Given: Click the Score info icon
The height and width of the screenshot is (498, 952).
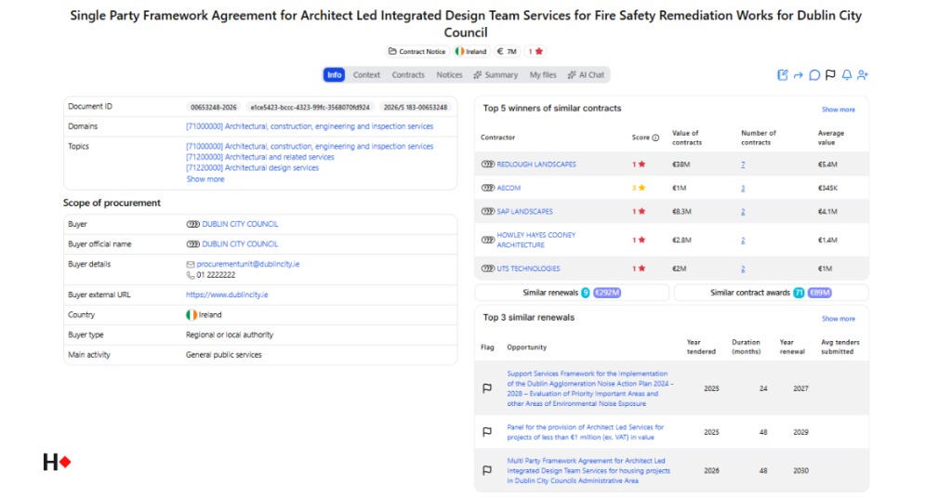Looking at the screenshot, I should click(x=655, y=138).
